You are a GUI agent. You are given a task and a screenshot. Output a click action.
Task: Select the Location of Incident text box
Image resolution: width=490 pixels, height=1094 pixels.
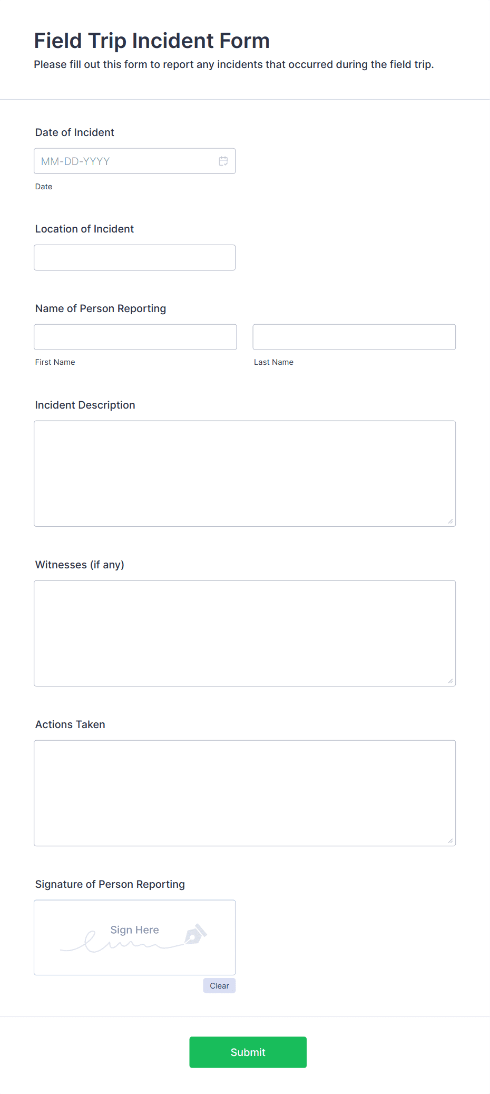(134, 257)
